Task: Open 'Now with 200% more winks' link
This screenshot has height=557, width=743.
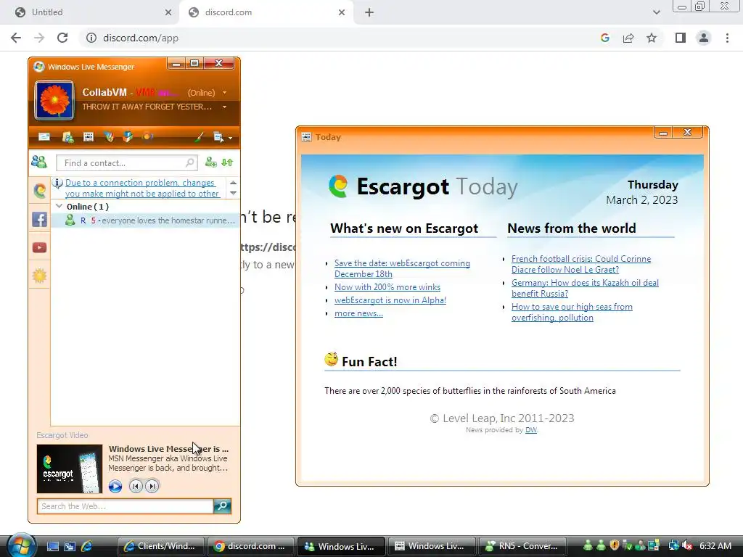Action: point(387,287)
